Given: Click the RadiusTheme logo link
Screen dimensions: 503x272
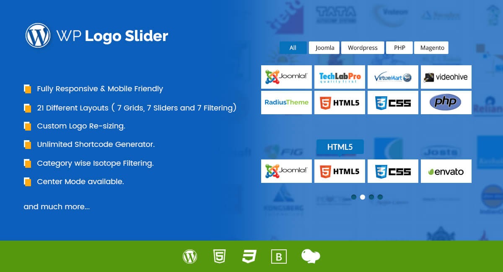Looking at the screenshot, I should [x=286, y=102].
